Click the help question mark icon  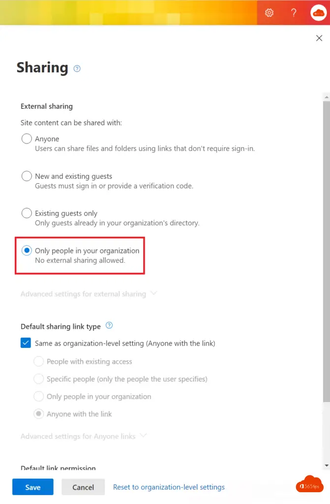(294, 13)
